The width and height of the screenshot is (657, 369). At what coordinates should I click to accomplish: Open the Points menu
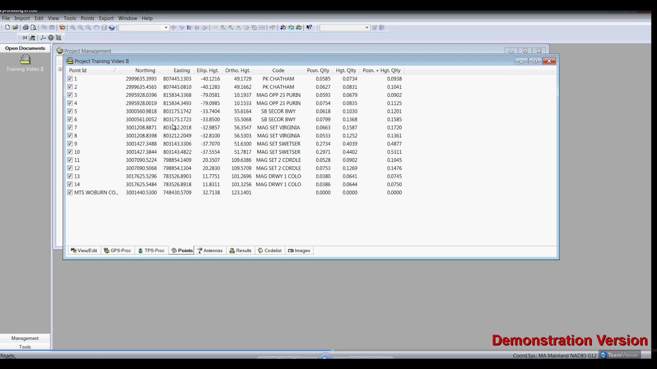[87, 18]
